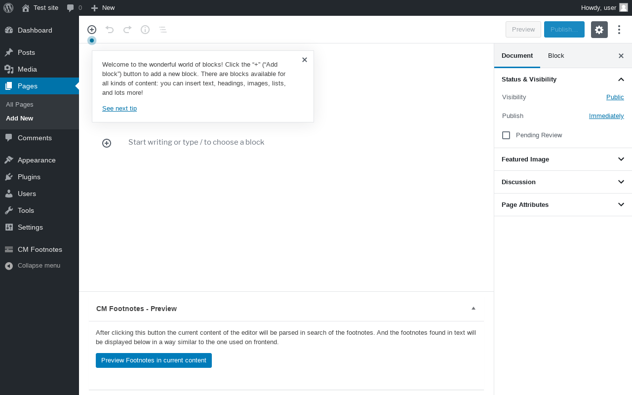Click the Add block plus icon in toolbar

coord(92,30)
